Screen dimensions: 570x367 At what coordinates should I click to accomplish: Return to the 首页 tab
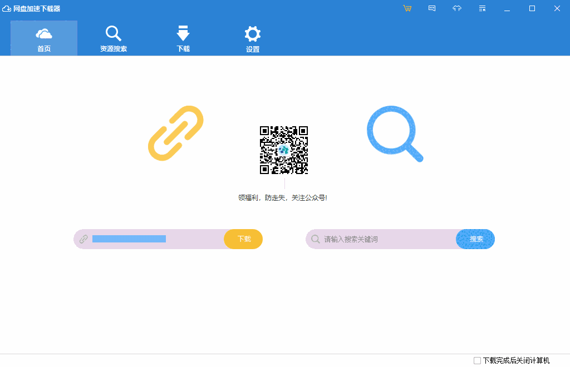click(x=43, y=37)
